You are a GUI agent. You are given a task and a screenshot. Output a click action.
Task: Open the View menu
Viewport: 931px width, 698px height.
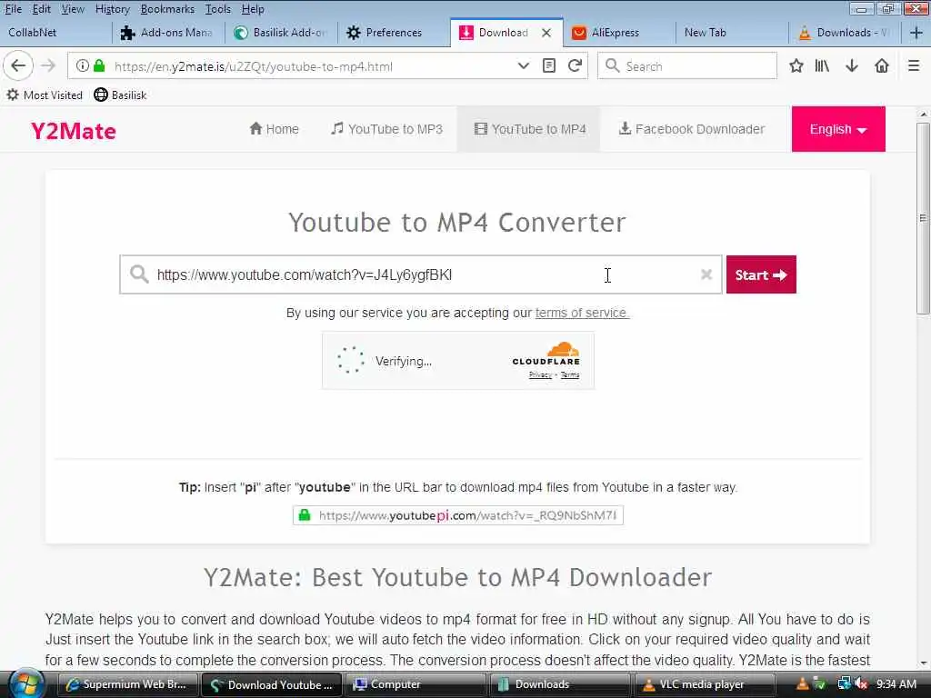73,9
